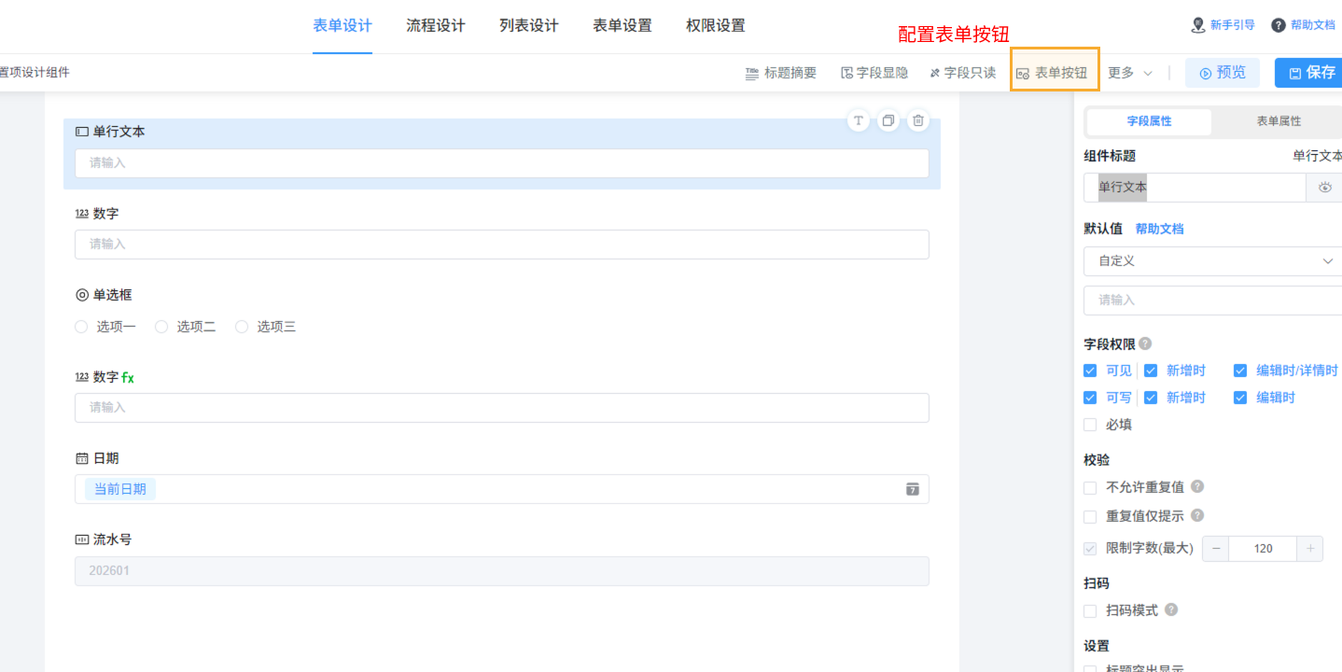Open 标题摘要 from the toolbar
1342x672 pixels.
pyautogui.click(x=781, y=73)
